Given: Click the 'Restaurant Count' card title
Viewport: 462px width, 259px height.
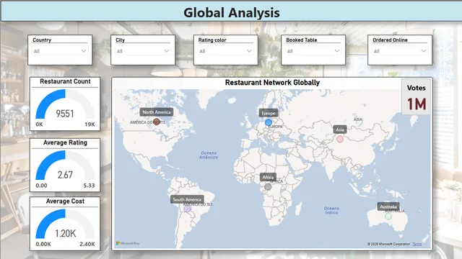Looking at the screenshot, I should click(x=65, y=81).
